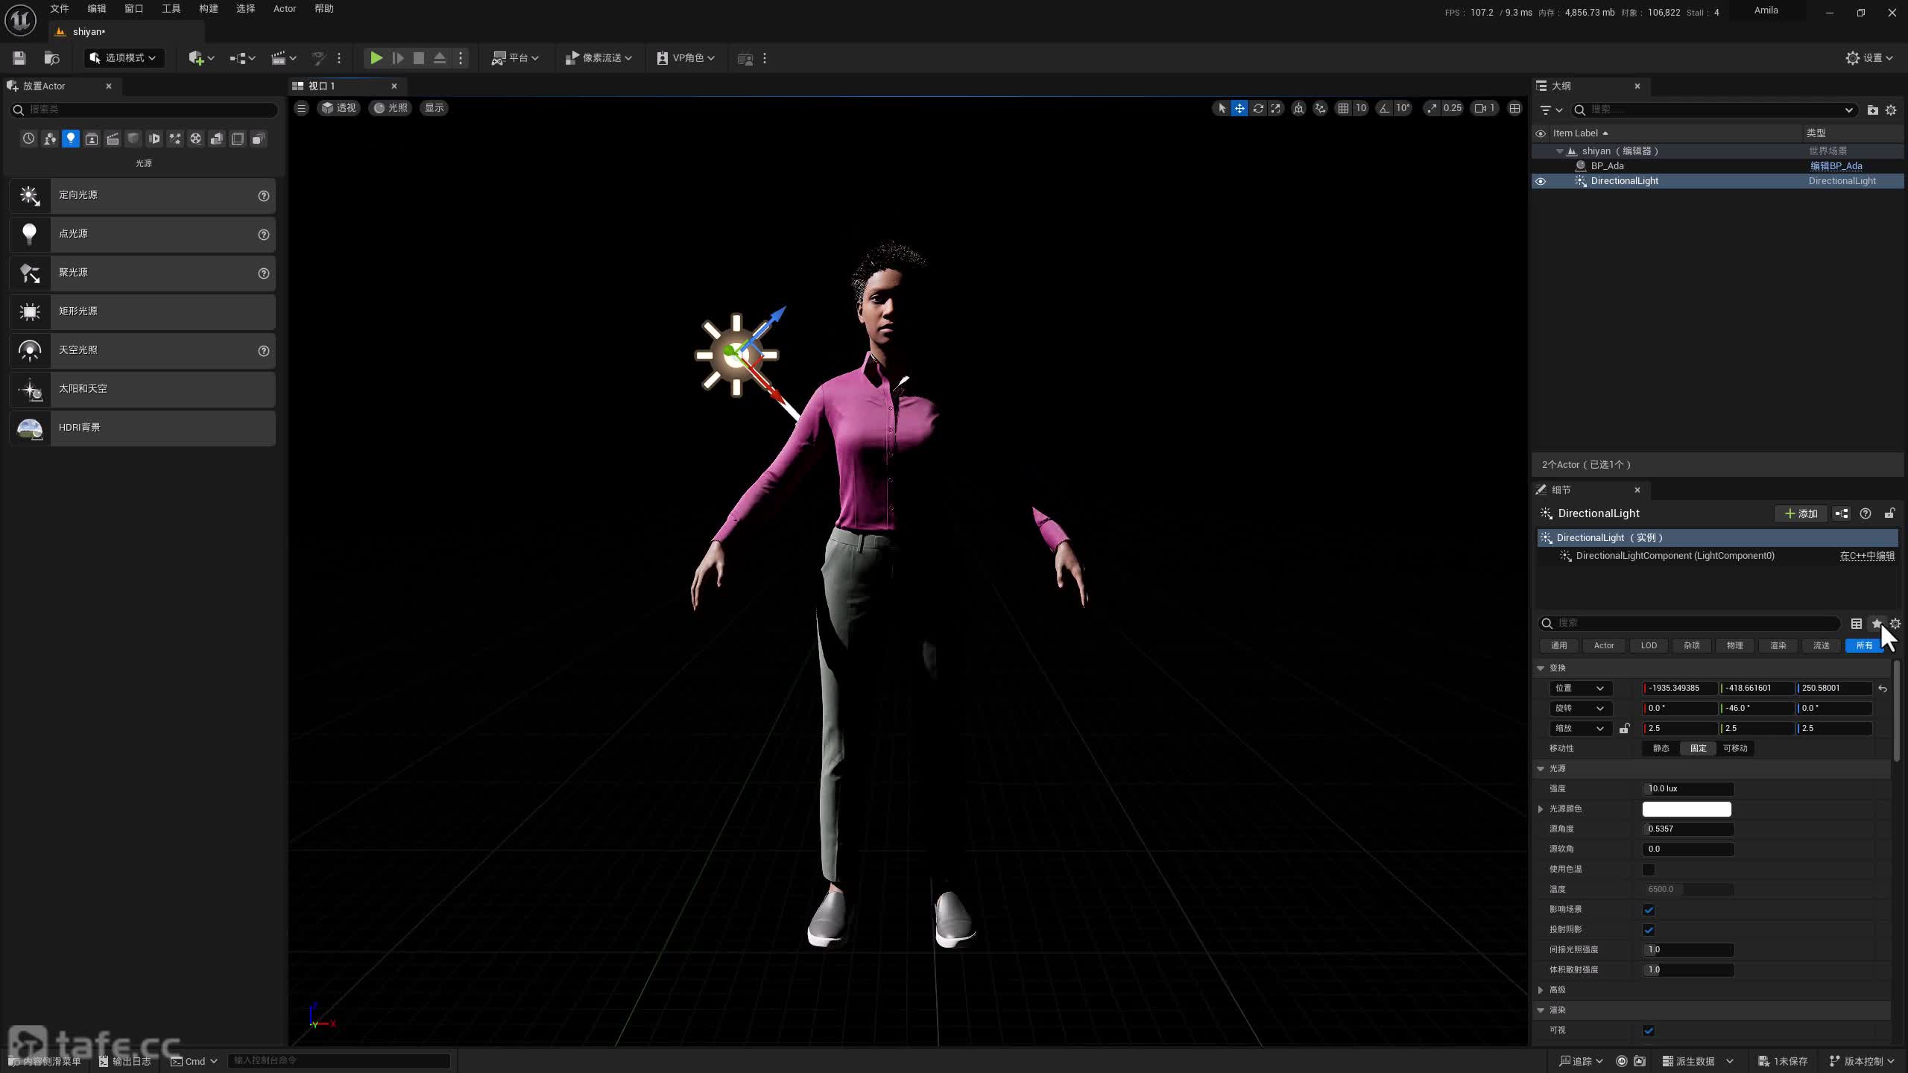Open the quick add content cube-plus icon
This screenshot has width=1908, height=1073.
tap(201, 58)
